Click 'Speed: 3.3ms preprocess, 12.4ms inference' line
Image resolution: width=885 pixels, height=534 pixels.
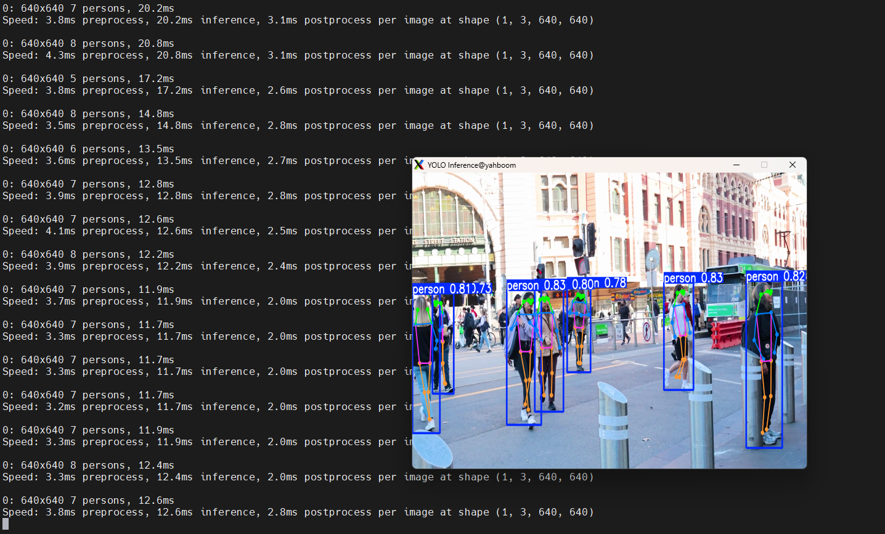[x=298, y=477]
